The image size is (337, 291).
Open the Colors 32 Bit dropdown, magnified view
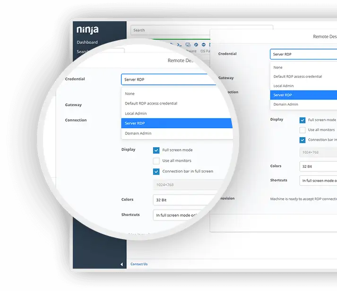point(184,200)
